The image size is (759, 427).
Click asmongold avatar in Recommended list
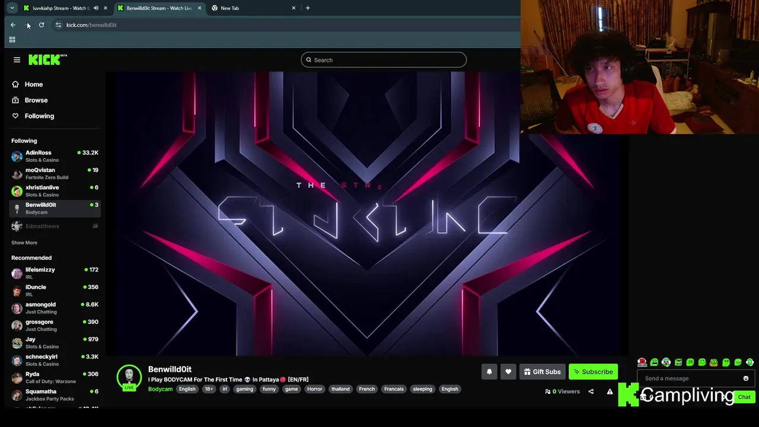point(17,308)
